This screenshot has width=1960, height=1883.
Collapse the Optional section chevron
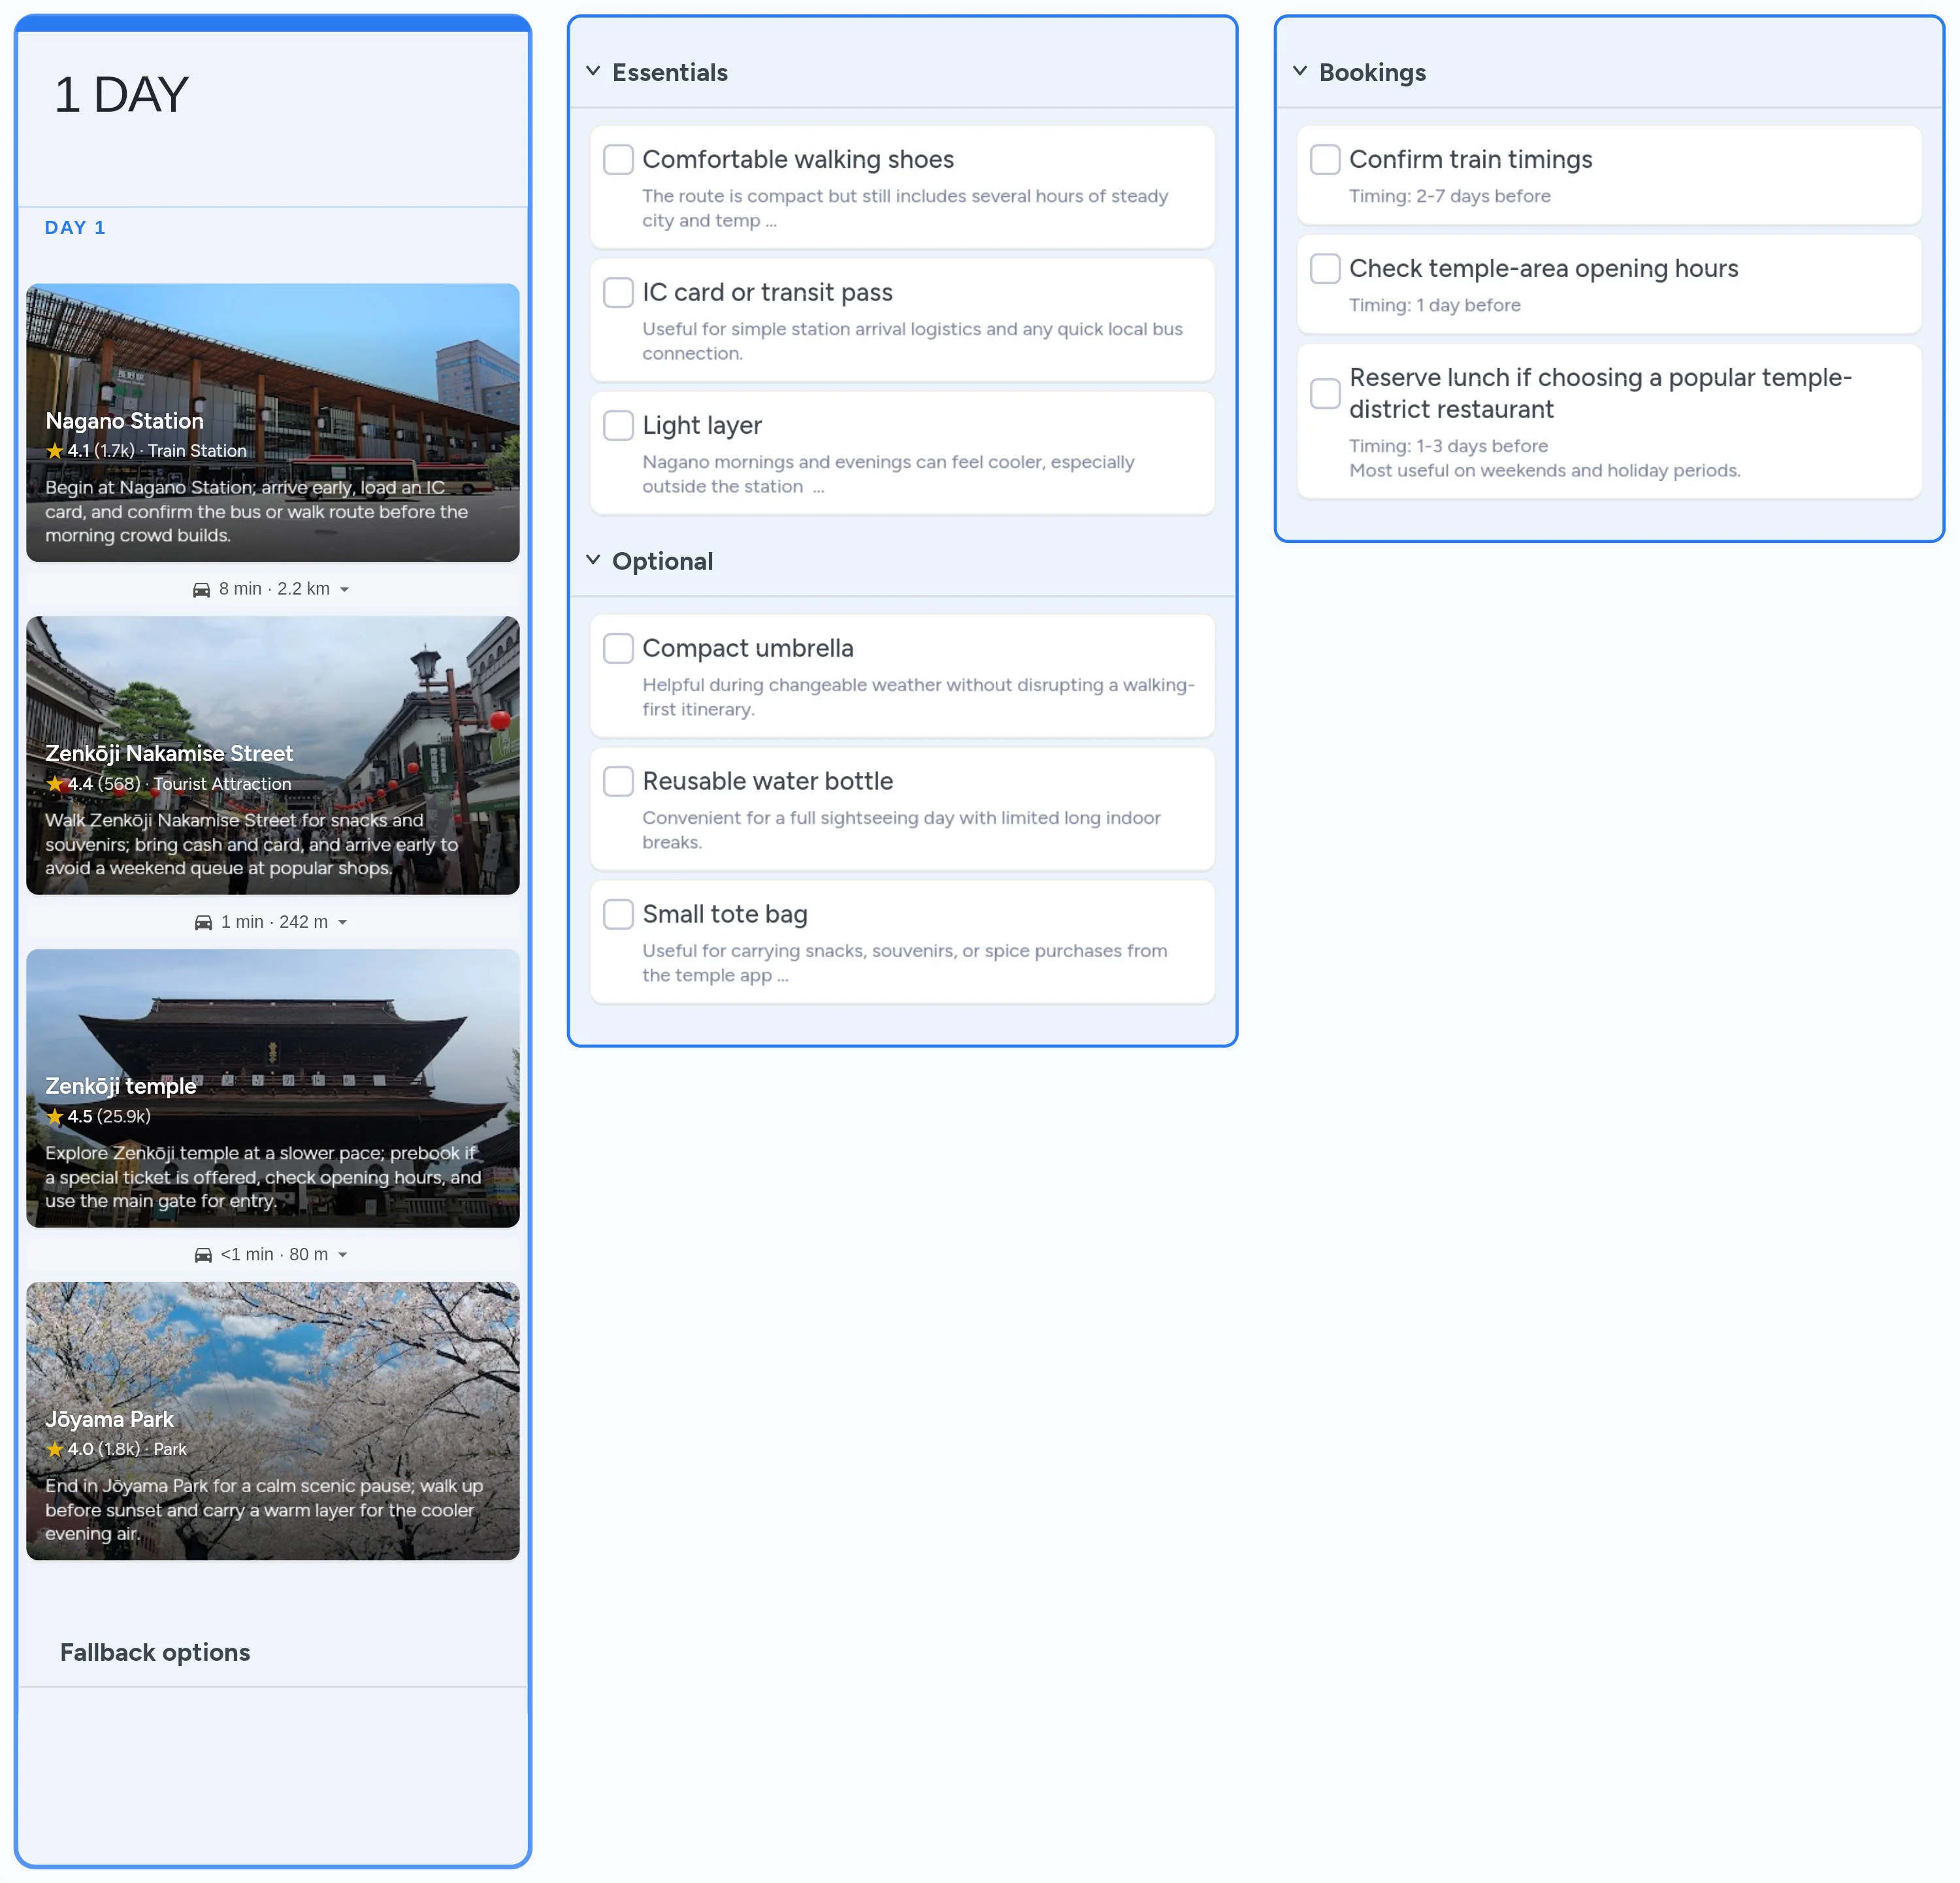593,560
